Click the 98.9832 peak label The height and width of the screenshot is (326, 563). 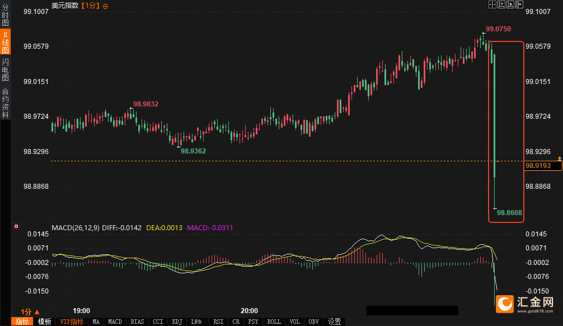[146, 104]
